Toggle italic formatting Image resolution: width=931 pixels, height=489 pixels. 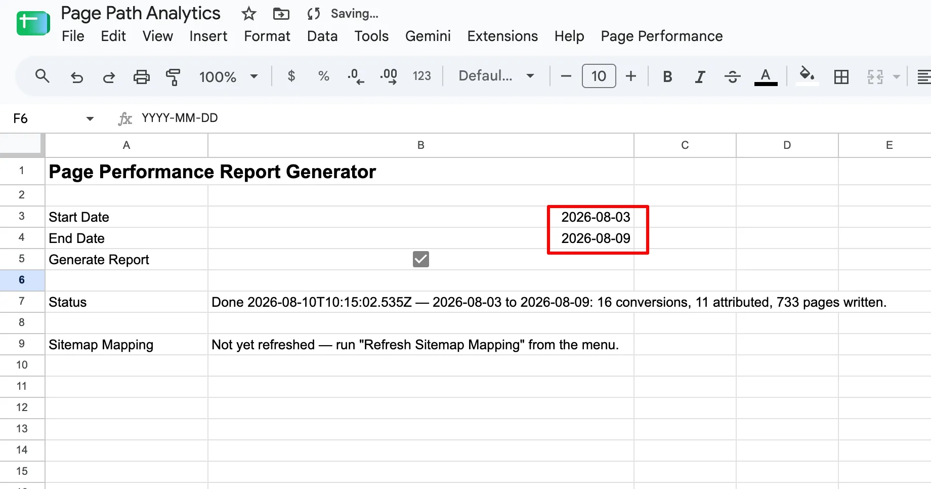(x=700, y=77)
